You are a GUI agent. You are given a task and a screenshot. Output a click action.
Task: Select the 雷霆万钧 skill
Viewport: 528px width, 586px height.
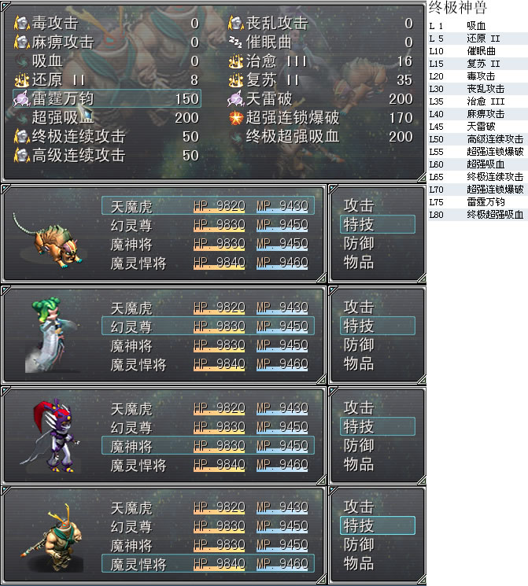(107, 98)
